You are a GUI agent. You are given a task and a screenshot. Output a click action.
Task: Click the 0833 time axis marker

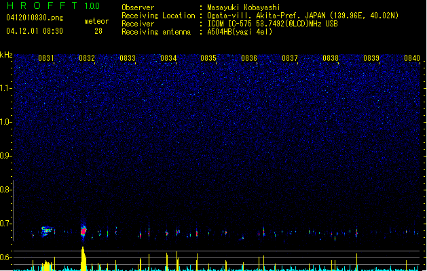[128, 58]
